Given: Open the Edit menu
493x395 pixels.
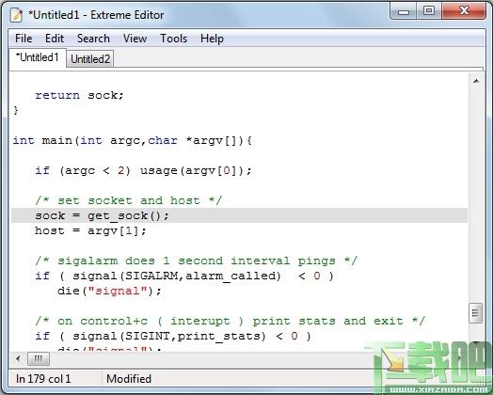Looking at the screenshot, I should click(55, 39).
